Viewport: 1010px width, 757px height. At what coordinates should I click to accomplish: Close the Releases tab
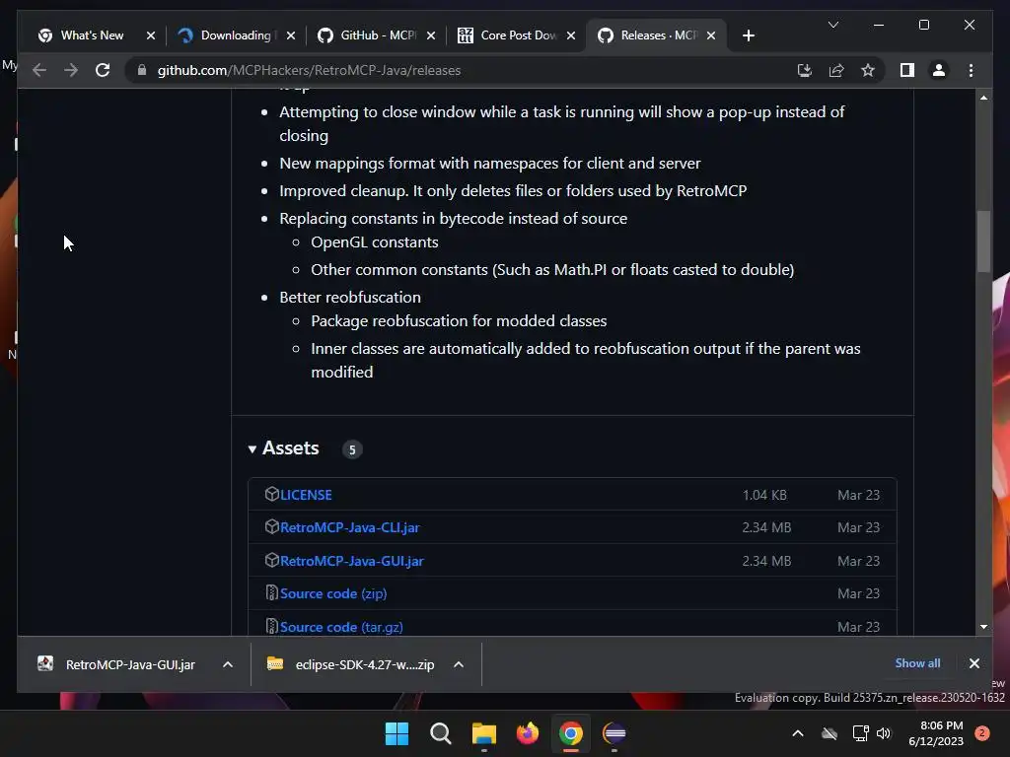(711, 35)
